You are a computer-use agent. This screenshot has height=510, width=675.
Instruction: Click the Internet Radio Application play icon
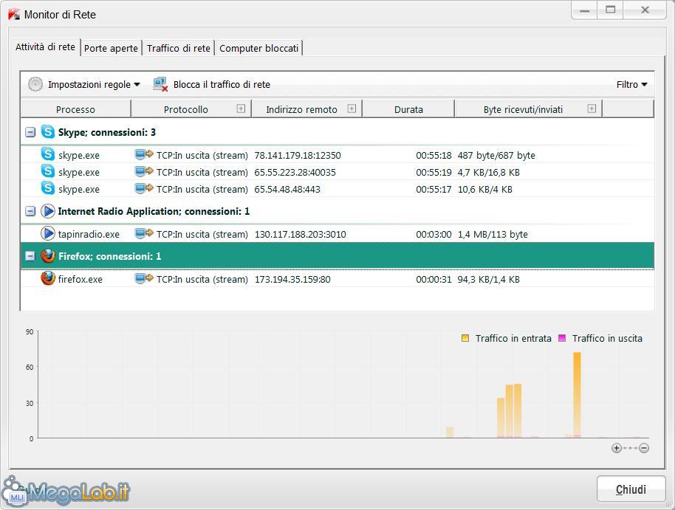48,211
